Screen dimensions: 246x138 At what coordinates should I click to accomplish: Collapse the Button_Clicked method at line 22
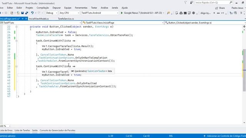point(16,27)
